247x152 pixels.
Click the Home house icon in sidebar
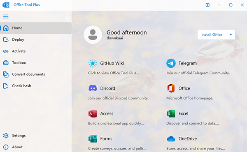click(6, 28)
